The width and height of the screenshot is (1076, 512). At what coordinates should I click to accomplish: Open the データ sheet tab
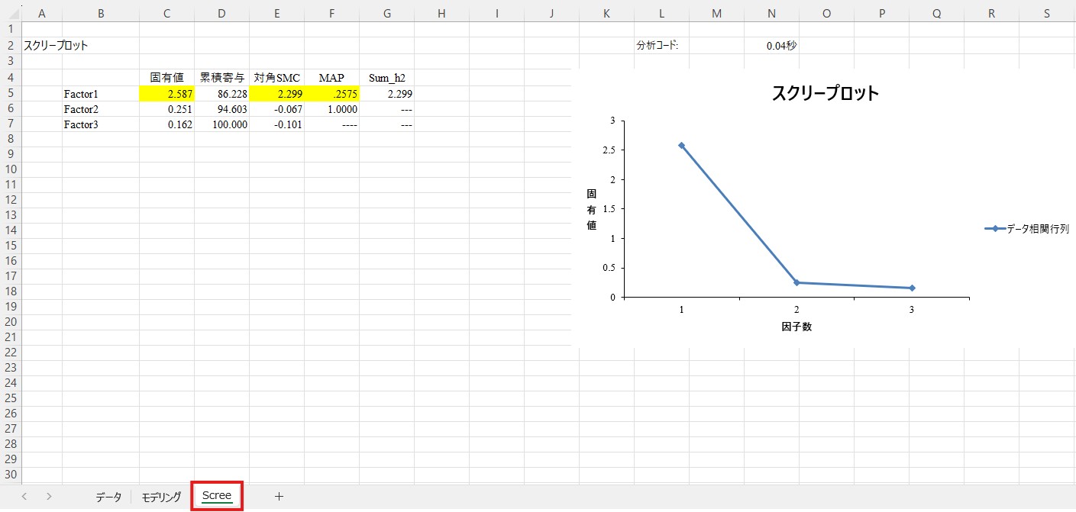pyautogui.click(x=108, y=497)
